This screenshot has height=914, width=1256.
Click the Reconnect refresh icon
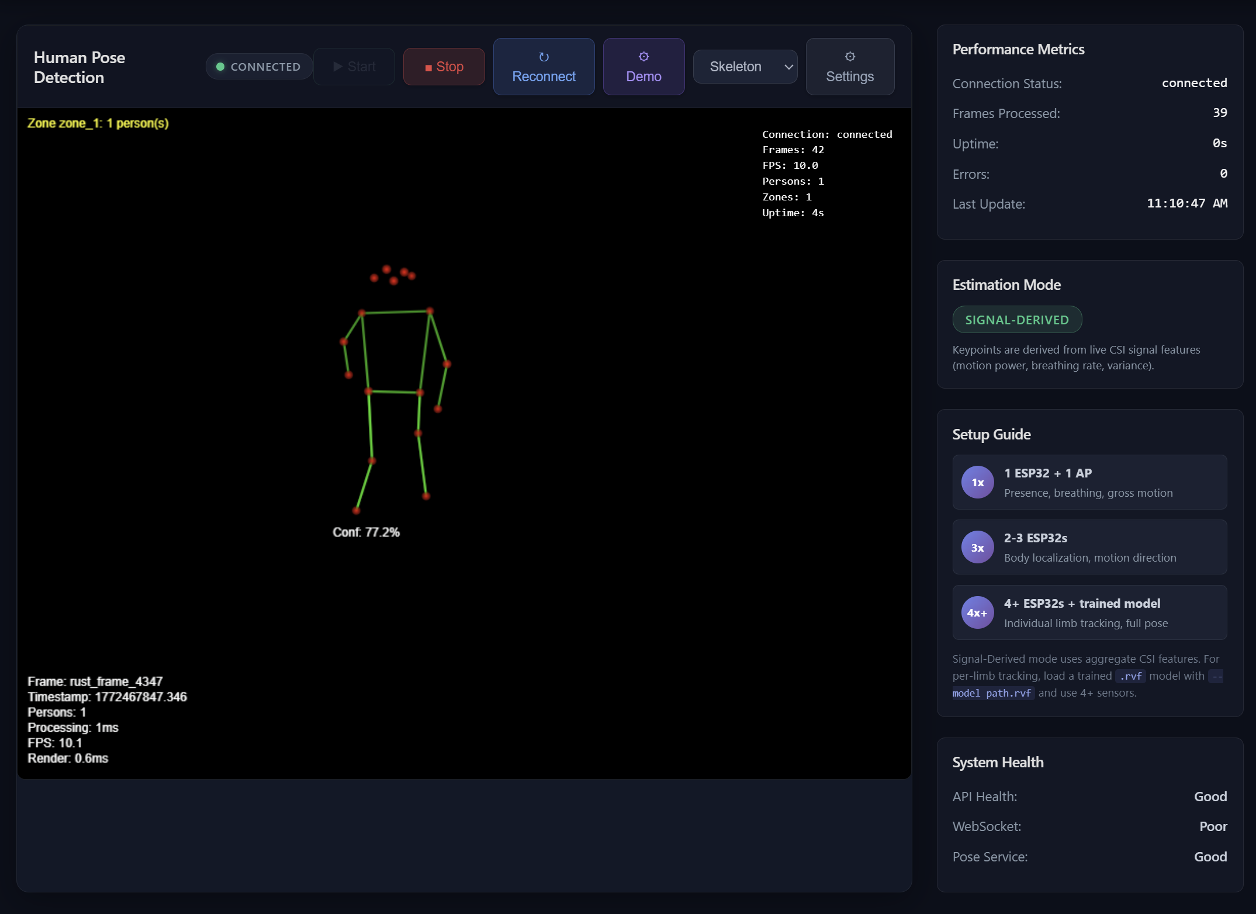pos(544,57)
